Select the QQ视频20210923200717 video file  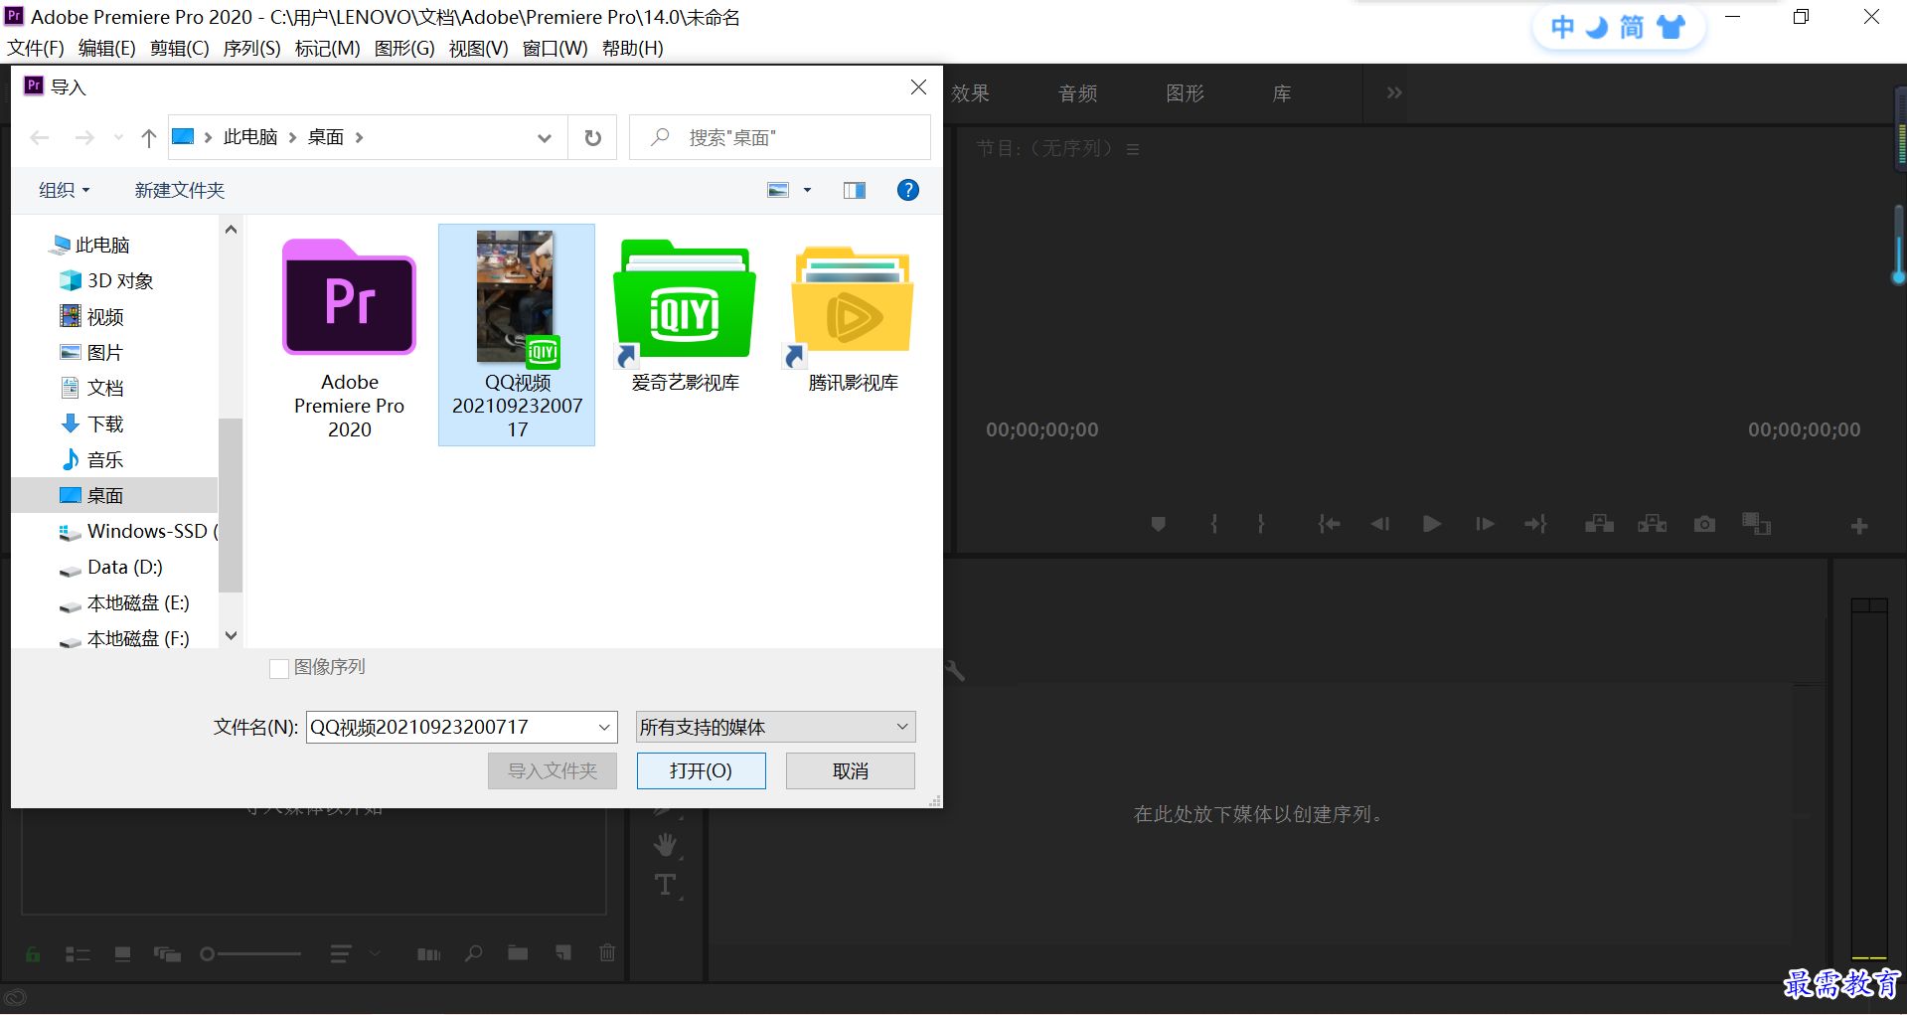pos(517,335)
